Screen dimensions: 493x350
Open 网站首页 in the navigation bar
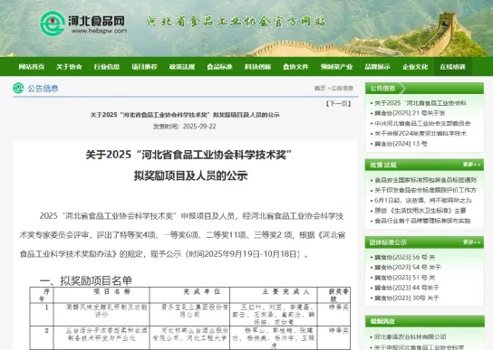click(x=32, y=67)
